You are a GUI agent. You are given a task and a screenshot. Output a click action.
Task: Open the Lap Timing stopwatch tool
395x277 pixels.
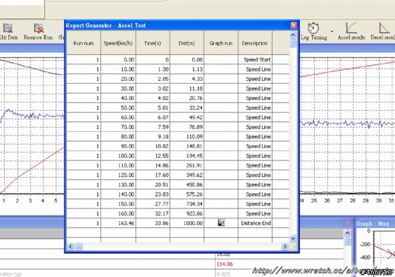pos(314,28)
